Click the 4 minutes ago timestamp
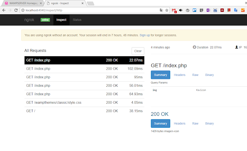247x151 pixels. pos(161,47)
